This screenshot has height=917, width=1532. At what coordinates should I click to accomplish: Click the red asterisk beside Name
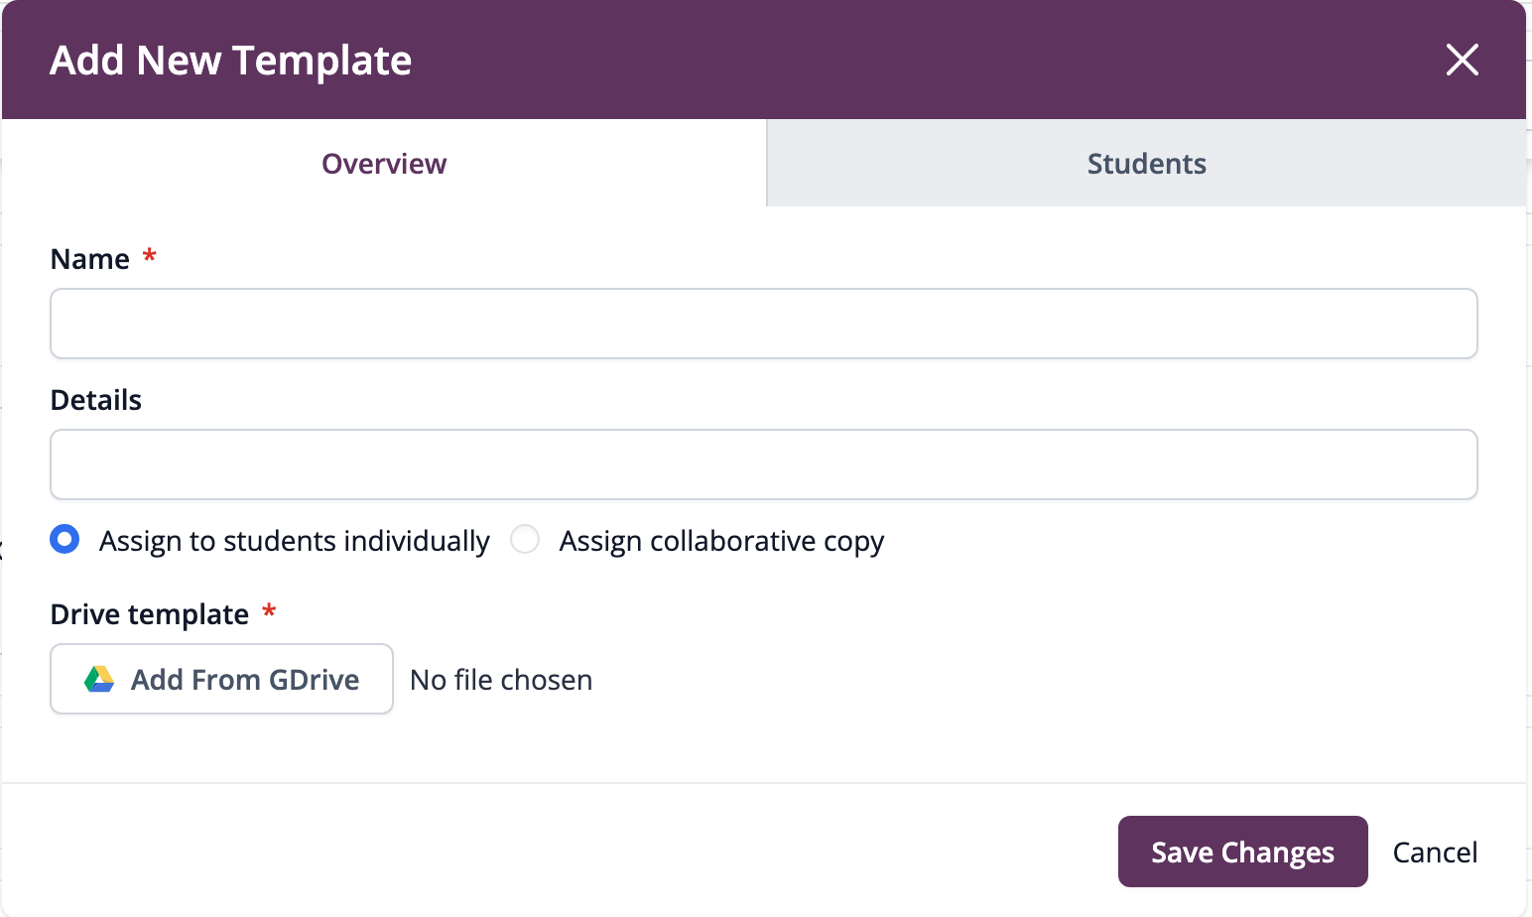(149, 257)
